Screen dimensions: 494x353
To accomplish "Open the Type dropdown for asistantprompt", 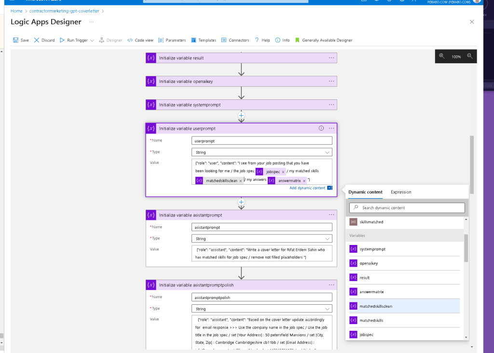I will 262,239.
